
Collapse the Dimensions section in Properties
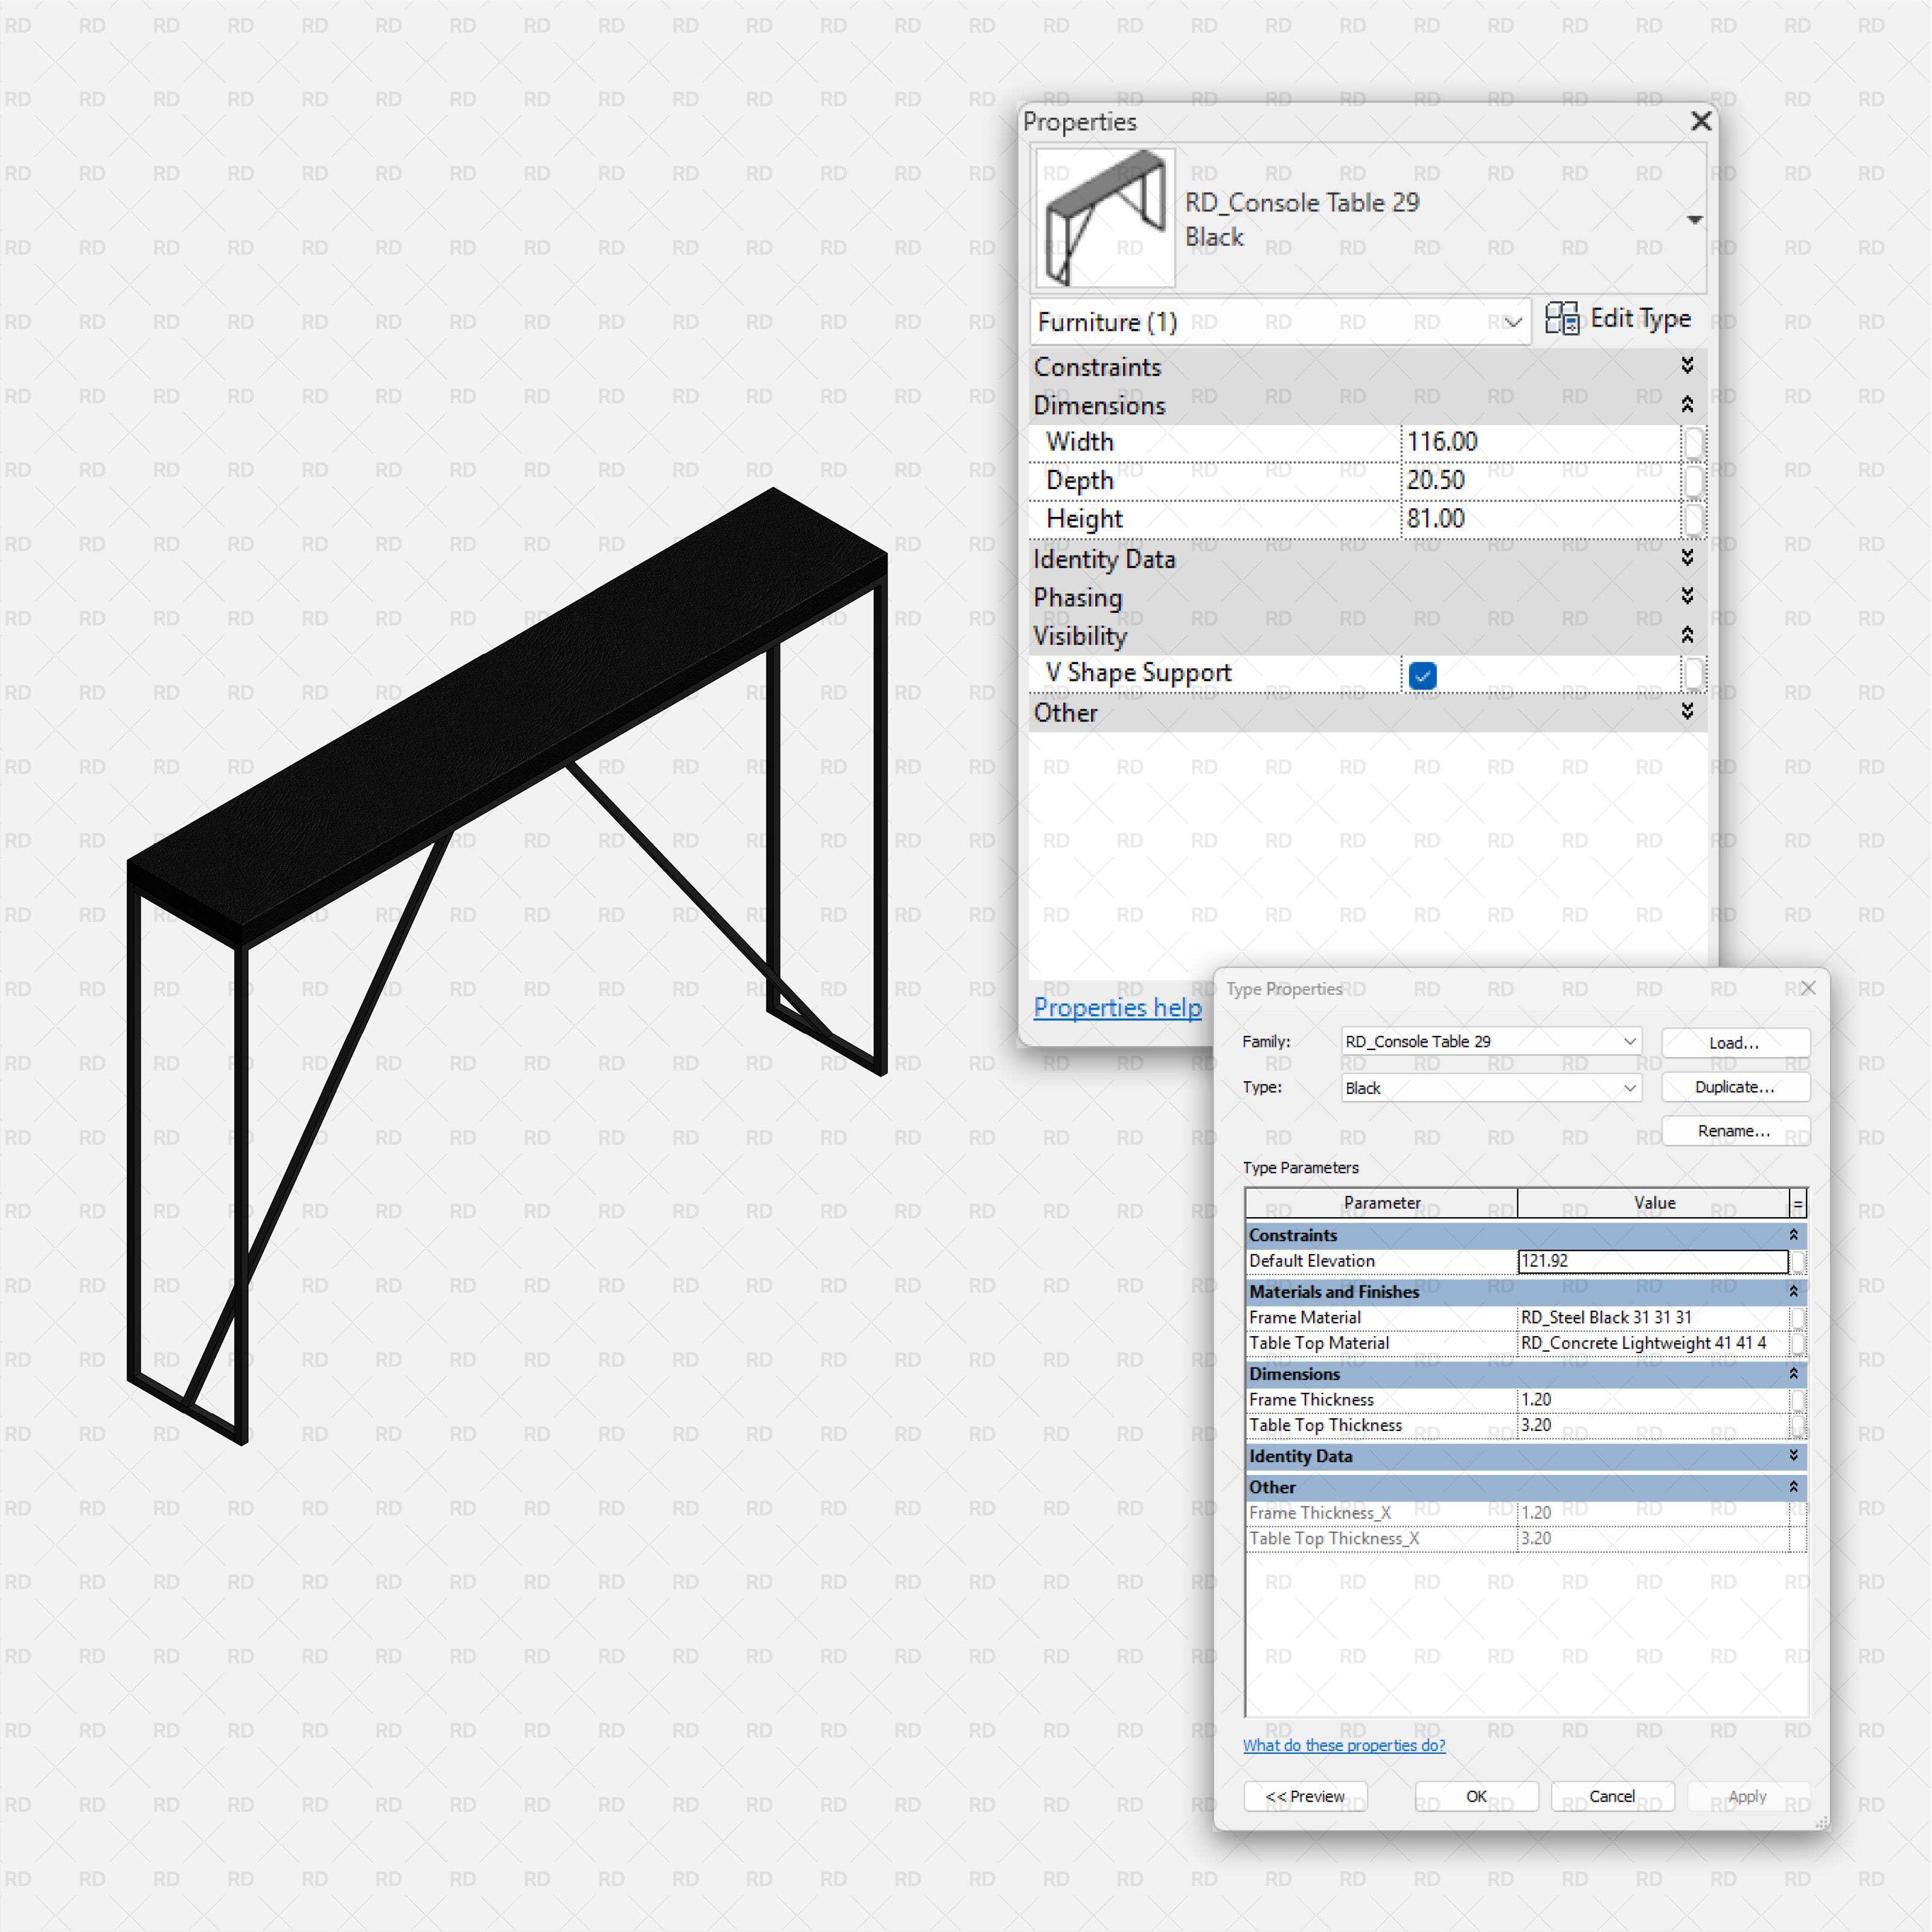click(x=1687, y=404)
